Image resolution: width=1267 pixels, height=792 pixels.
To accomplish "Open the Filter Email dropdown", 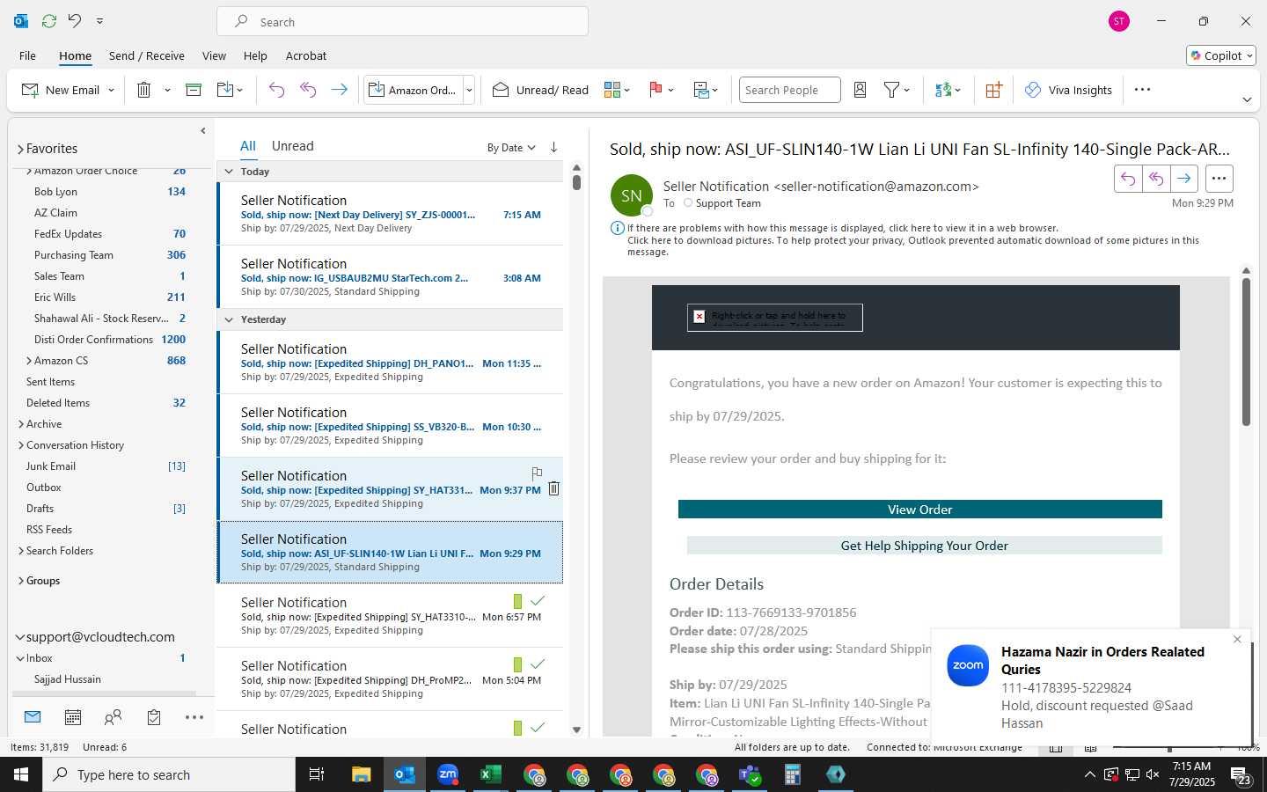I will (x=897, y=90).
